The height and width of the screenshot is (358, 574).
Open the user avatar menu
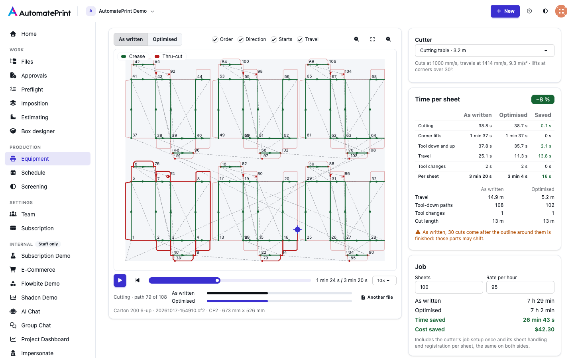pos(561,11)
